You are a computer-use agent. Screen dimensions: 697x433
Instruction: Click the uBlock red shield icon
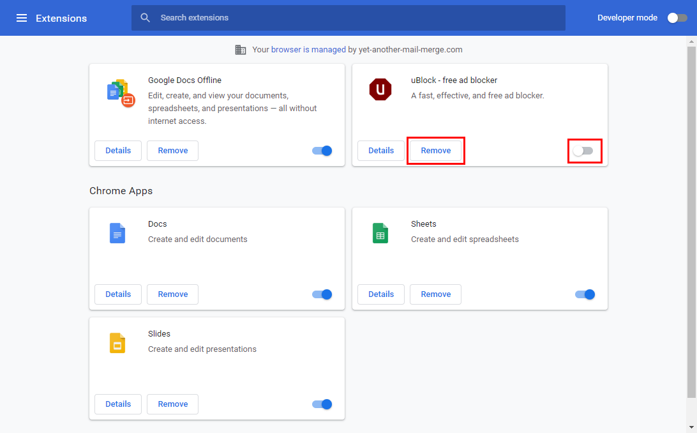click(380, 89)
